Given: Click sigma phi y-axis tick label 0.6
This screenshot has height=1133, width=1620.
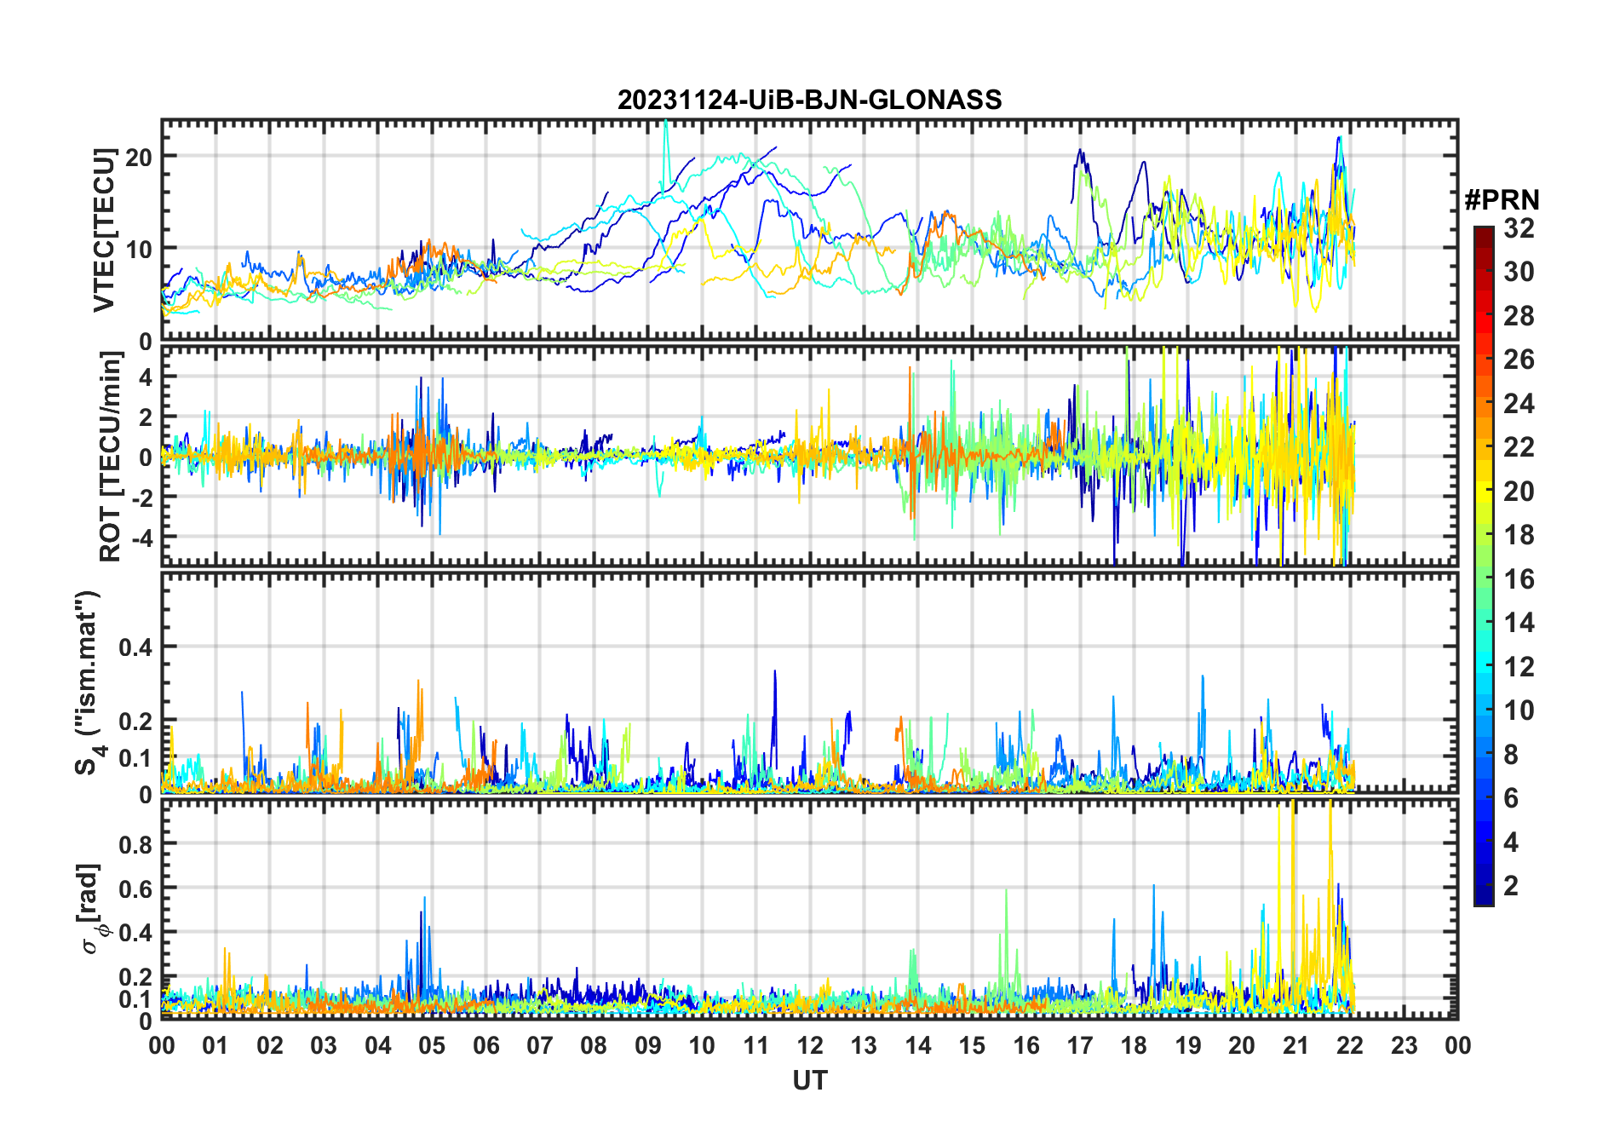Looking at the screenshot, I should tap(135, 889).
